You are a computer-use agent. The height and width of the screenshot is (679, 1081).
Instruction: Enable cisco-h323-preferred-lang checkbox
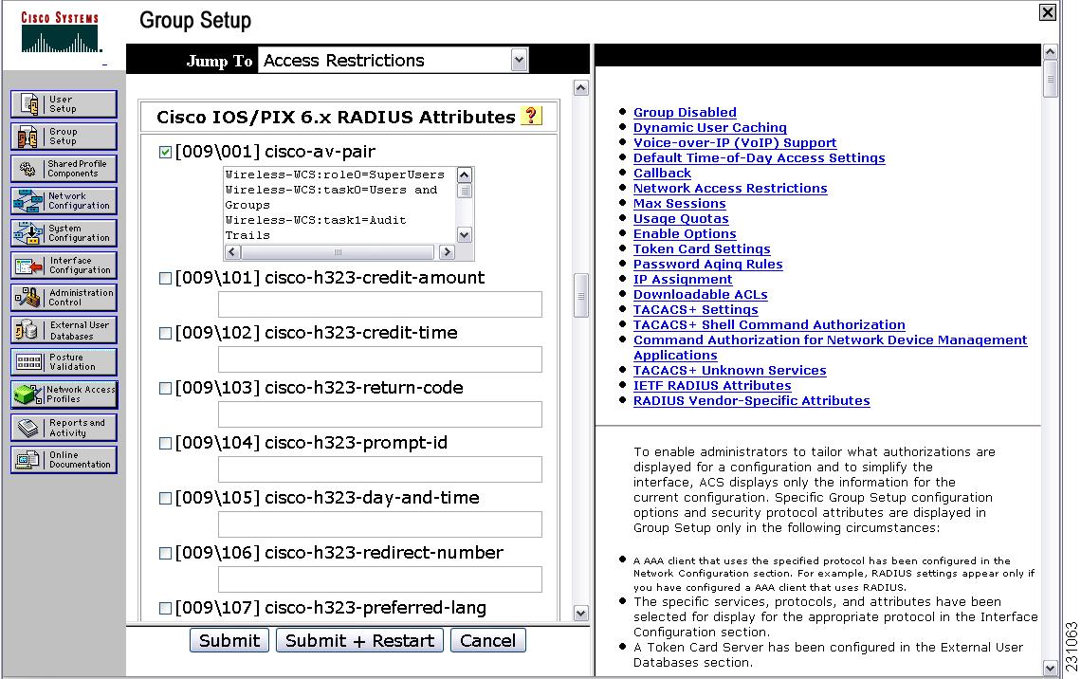click(165, 609)
